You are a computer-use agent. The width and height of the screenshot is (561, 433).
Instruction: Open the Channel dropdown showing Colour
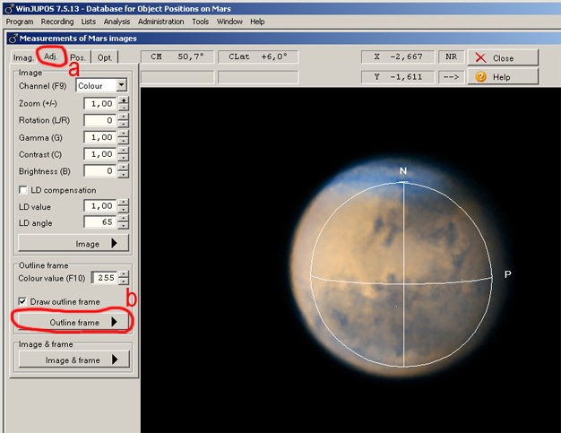tap(121, 85)
